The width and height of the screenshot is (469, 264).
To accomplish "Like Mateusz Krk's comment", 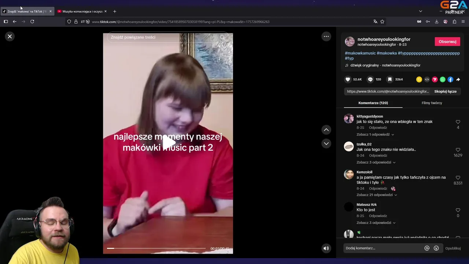I will (x=458, y=210).
